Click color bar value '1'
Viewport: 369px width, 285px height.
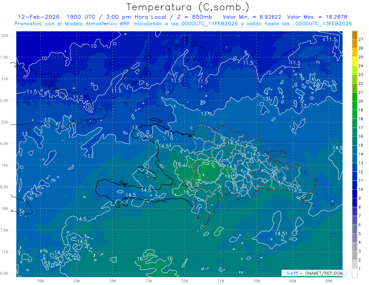click(x=360, y=269)
